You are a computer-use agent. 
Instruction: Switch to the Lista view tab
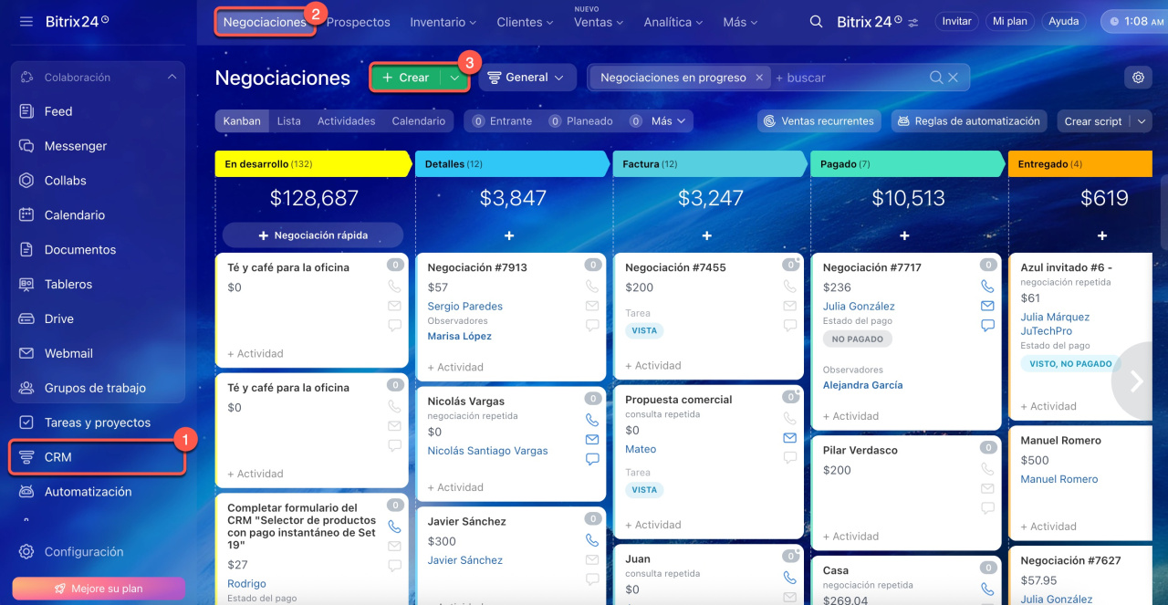(288, 121)
